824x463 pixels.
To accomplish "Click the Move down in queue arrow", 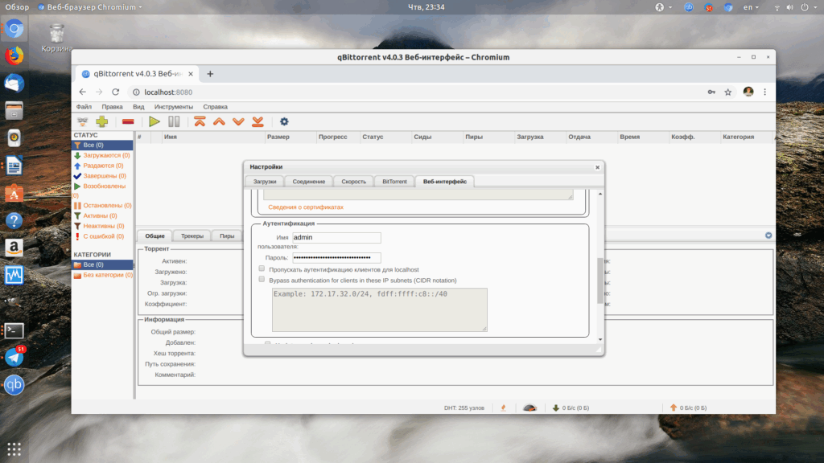I will click(238, 122).
